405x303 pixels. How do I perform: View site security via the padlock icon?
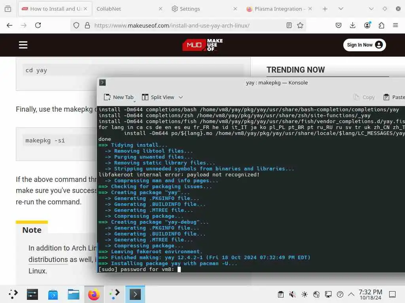(x=87, y=25)
